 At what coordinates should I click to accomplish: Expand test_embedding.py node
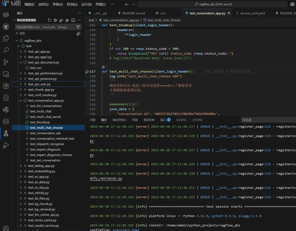pyautogui.click(x=21, y=171)
